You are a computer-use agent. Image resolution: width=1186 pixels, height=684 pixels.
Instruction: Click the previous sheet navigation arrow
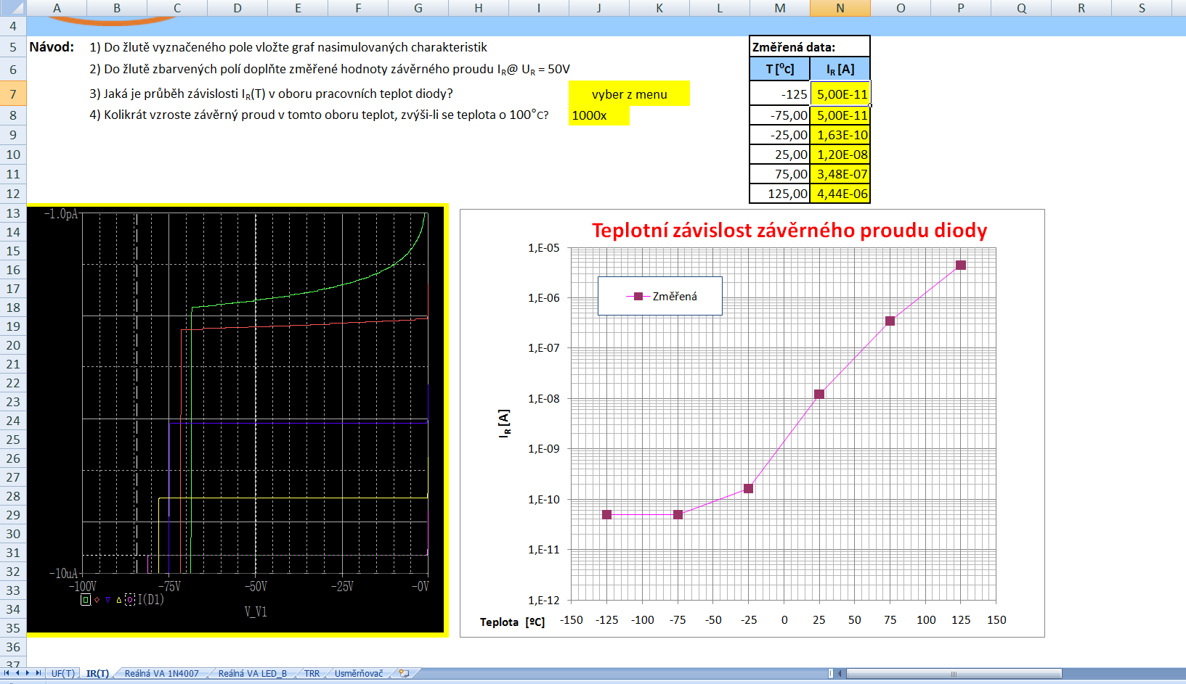click(17, 673)
